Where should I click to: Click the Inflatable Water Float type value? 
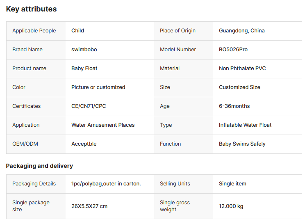pyautogui.click(x=245, y=125)
